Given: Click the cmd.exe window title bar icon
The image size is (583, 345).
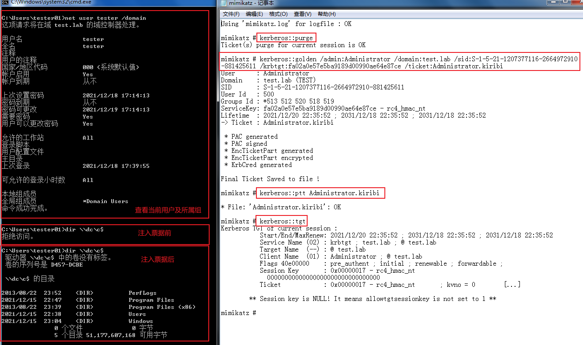Looking at the screenshot, I should (x=4, y=3).
